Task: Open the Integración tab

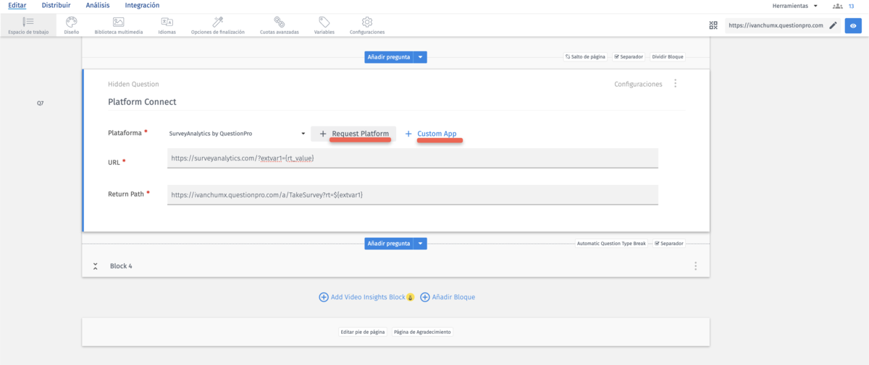Action: pos(142,6)
